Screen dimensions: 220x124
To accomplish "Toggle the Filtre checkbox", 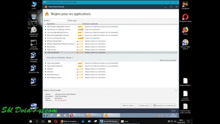I will coord(45,21).
